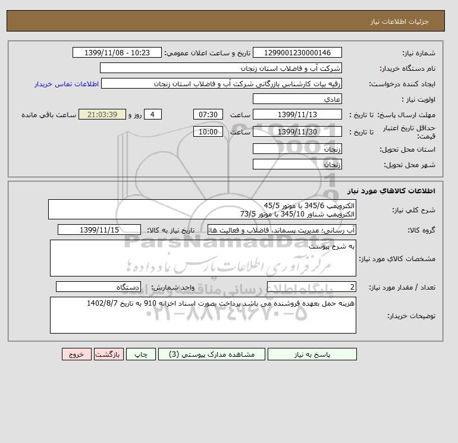Select the need number field 1299001230000146

click(297, 52)
